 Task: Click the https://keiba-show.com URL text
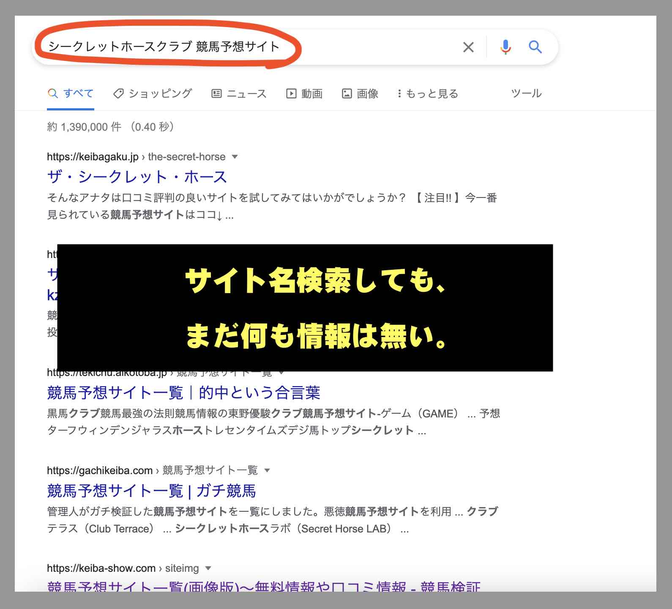(x=101, y=568)
